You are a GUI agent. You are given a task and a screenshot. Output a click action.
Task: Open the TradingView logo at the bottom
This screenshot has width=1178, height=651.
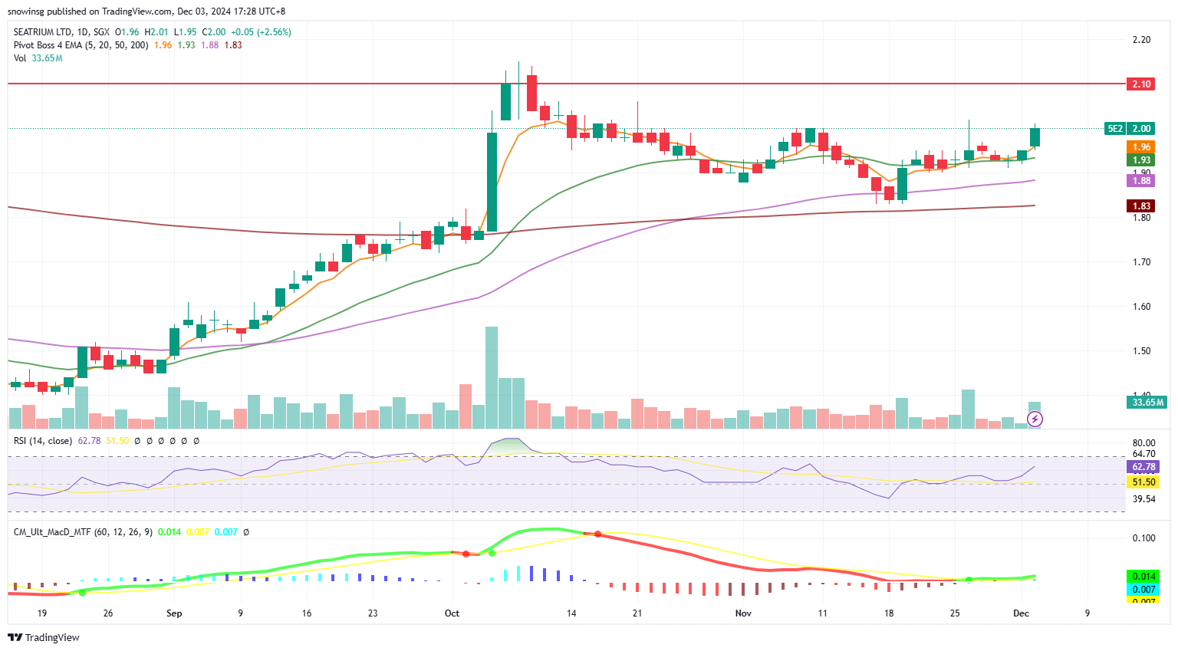click(x=44, y=637)
